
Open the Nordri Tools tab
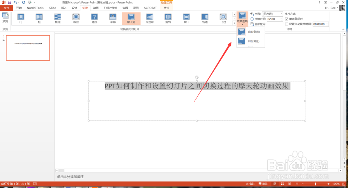[35, 8]
